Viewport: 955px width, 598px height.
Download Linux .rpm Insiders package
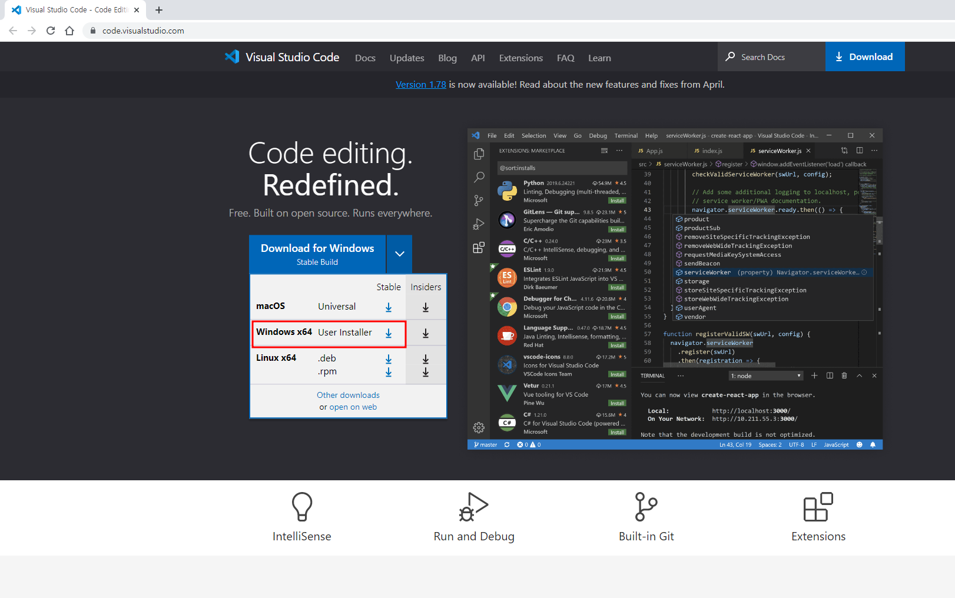tap(426, 372)
